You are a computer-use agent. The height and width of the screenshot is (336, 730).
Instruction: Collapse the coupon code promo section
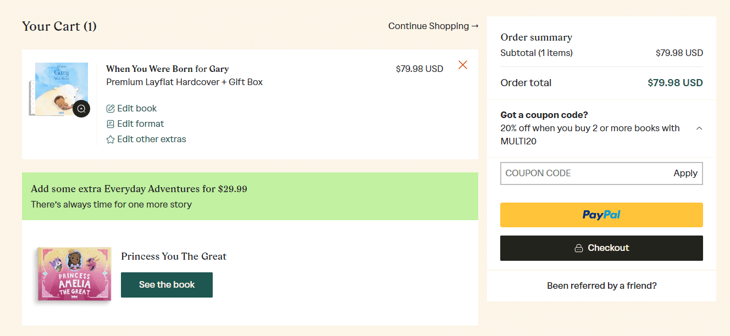click(x=699, y=127)
